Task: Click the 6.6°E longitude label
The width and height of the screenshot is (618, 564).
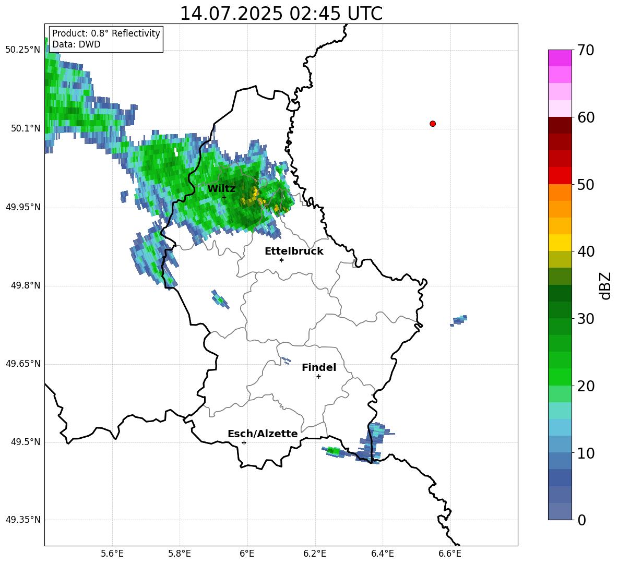Action: [x=450, y=554]
